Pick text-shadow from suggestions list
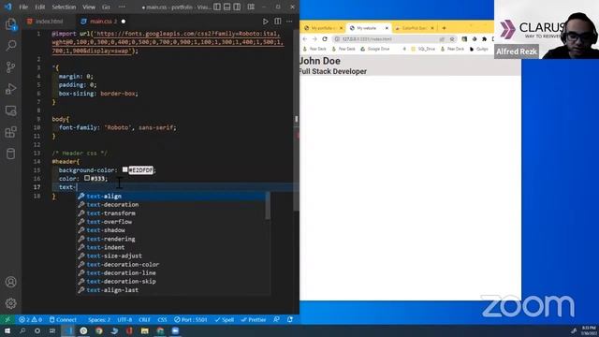This screenshot has width=599, height=337. [x=170, y=230]
